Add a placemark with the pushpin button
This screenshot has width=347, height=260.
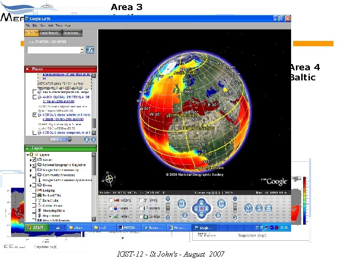pyautogui.click(x=248, y=208)
